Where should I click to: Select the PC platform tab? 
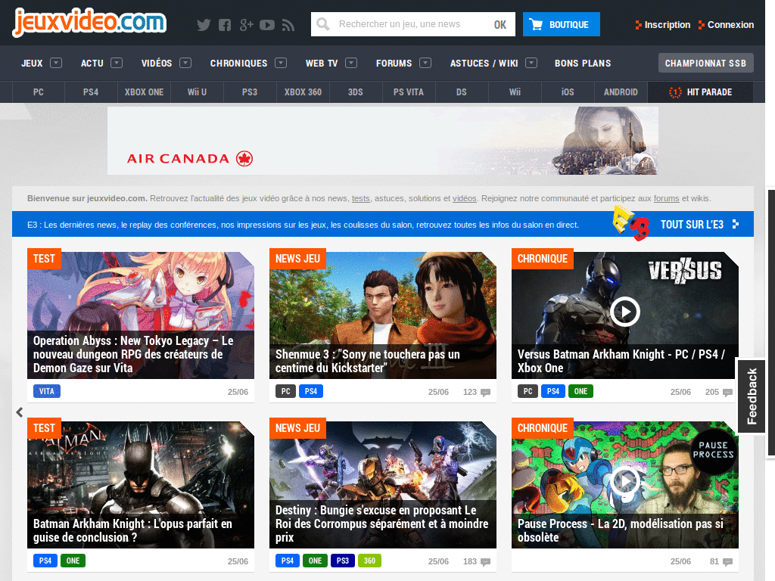pyautogui.click(x=39, y=92)
